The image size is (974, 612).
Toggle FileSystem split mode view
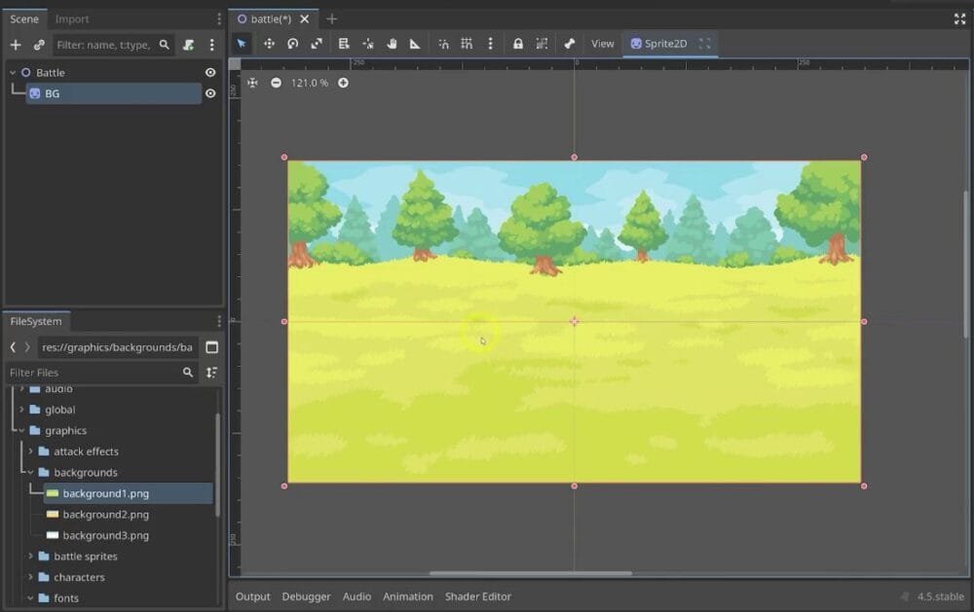(211, 347)
